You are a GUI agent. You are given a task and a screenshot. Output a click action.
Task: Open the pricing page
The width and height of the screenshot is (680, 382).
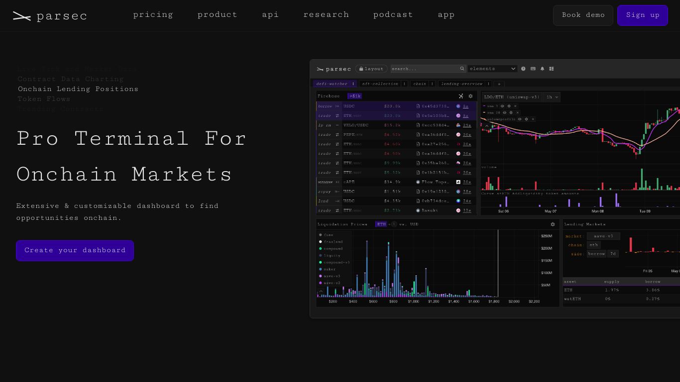pyautogui.click(x=153, y=14)
